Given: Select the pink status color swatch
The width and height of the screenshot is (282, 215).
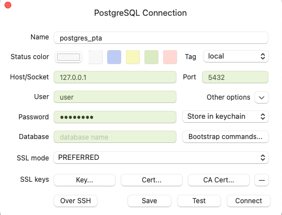Looking at the screenshot, I should click(x=170, y=57).
